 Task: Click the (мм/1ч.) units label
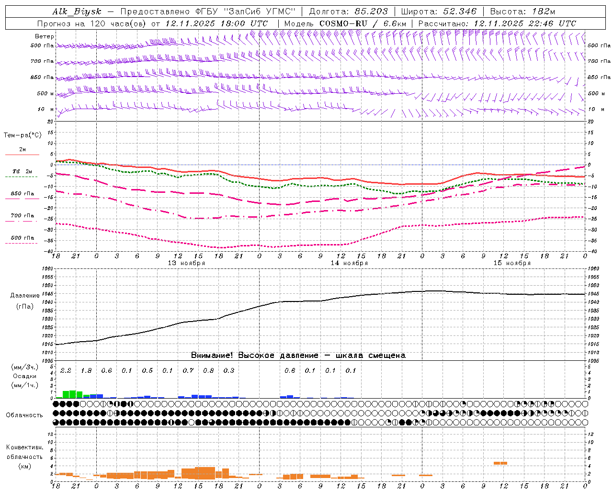[24, 385]
